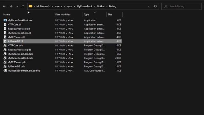The width and height of the screenshot is (204, 115).
Task: Select SqlServerDB.pdb file icon
Action: tap(5, 66)
